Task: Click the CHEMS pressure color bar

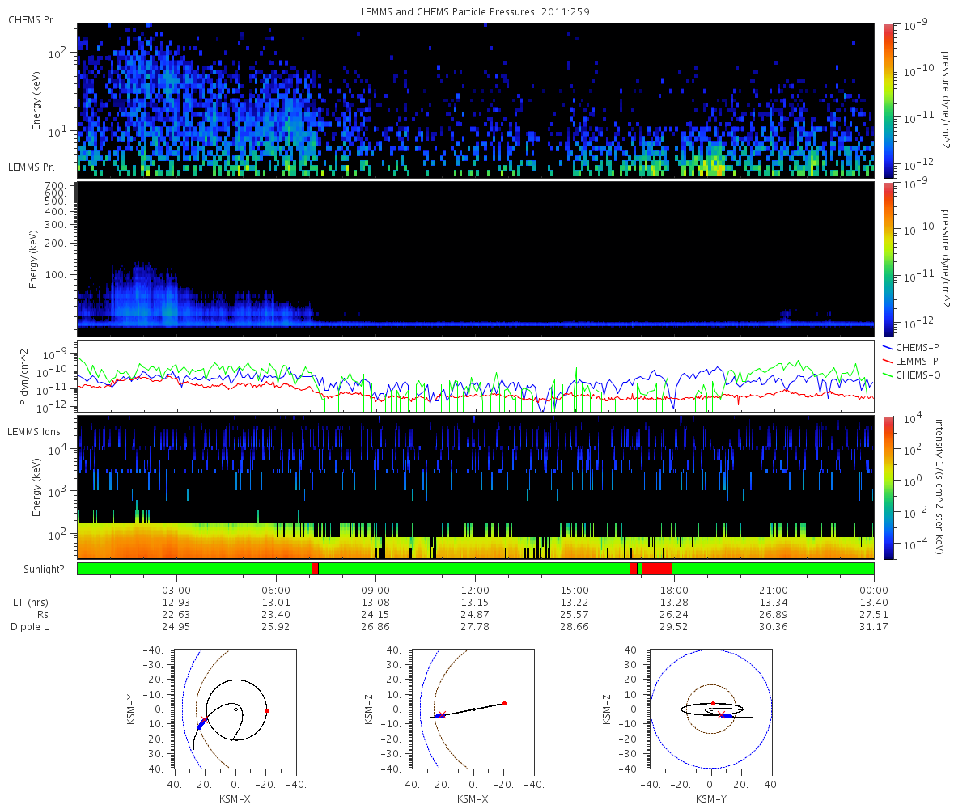Action: (888, 100)
